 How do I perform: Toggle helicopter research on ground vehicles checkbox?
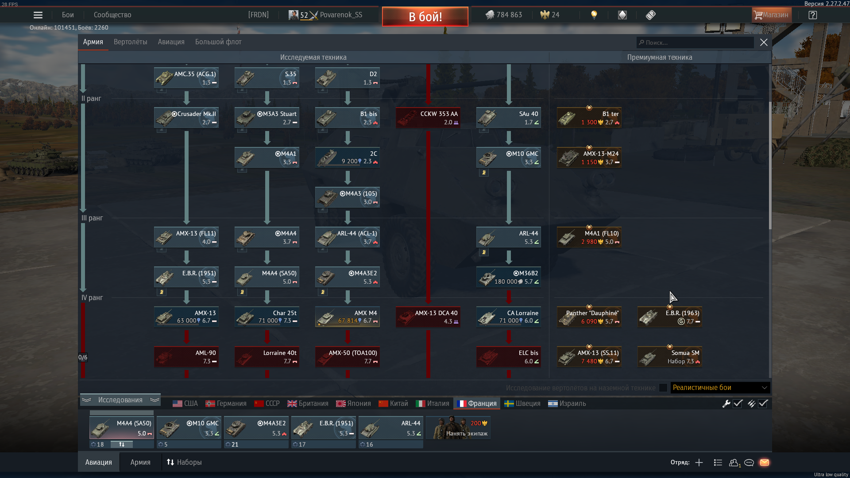click(x=663, y=388)
